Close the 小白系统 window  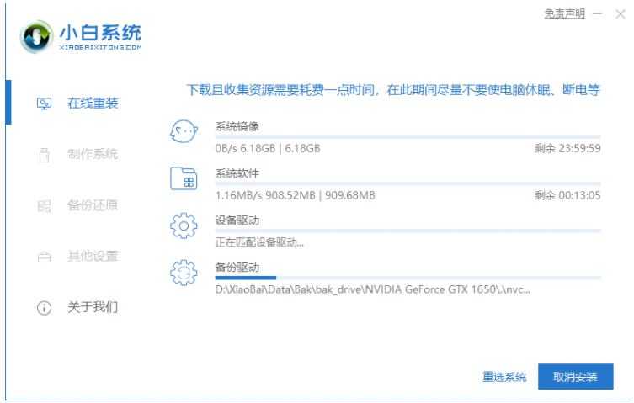[621, 14]
